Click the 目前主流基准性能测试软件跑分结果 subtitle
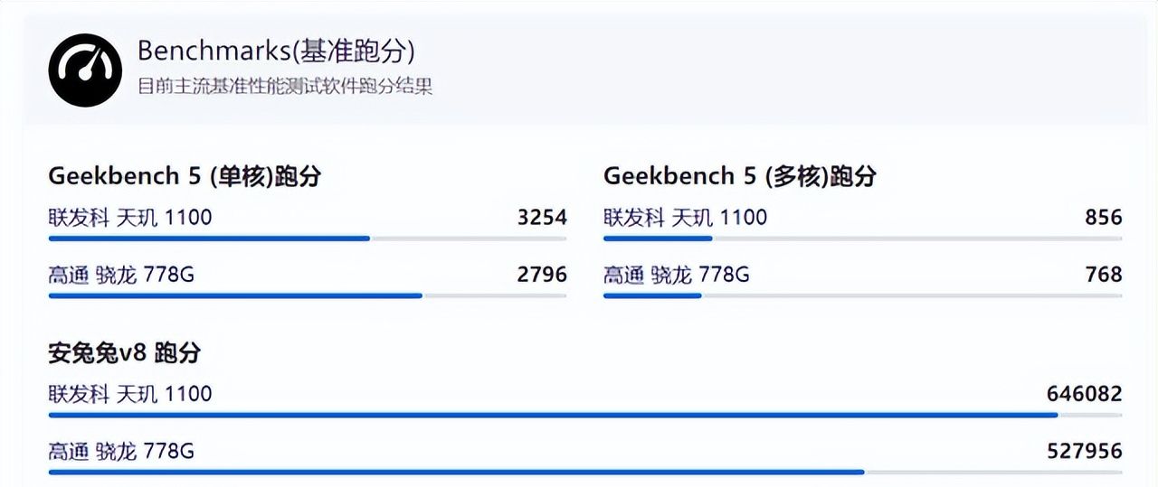The height and width of the screenshot is (487, 1158). 284,88
